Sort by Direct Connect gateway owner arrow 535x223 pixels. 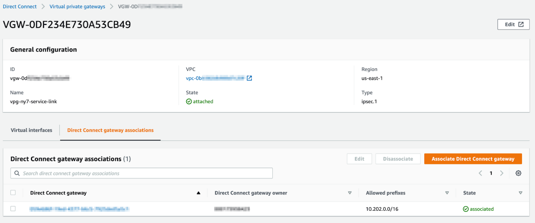tap(350, 193)
